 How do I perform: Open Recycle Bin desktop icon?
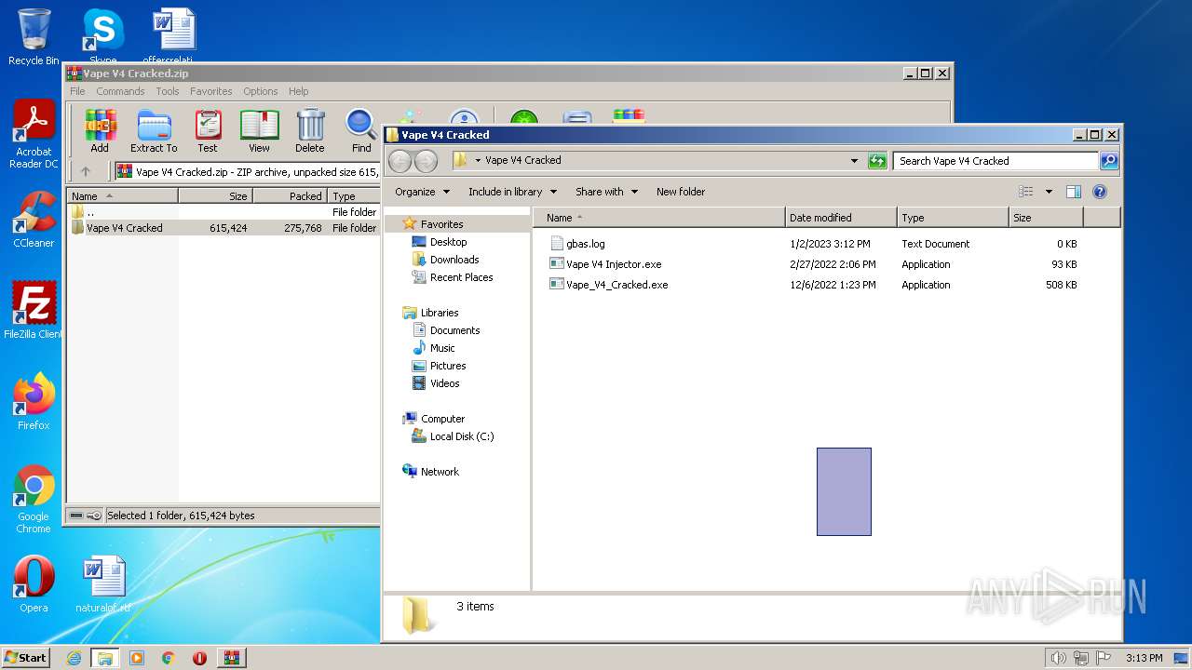[34, 37]
